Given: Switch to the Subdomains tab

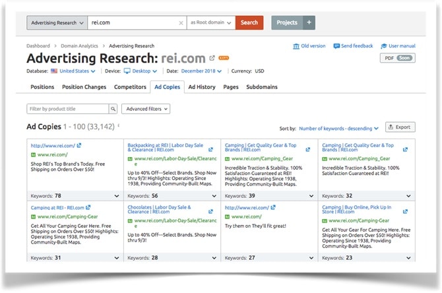Looking at the screenshot, I should (262, 87).
